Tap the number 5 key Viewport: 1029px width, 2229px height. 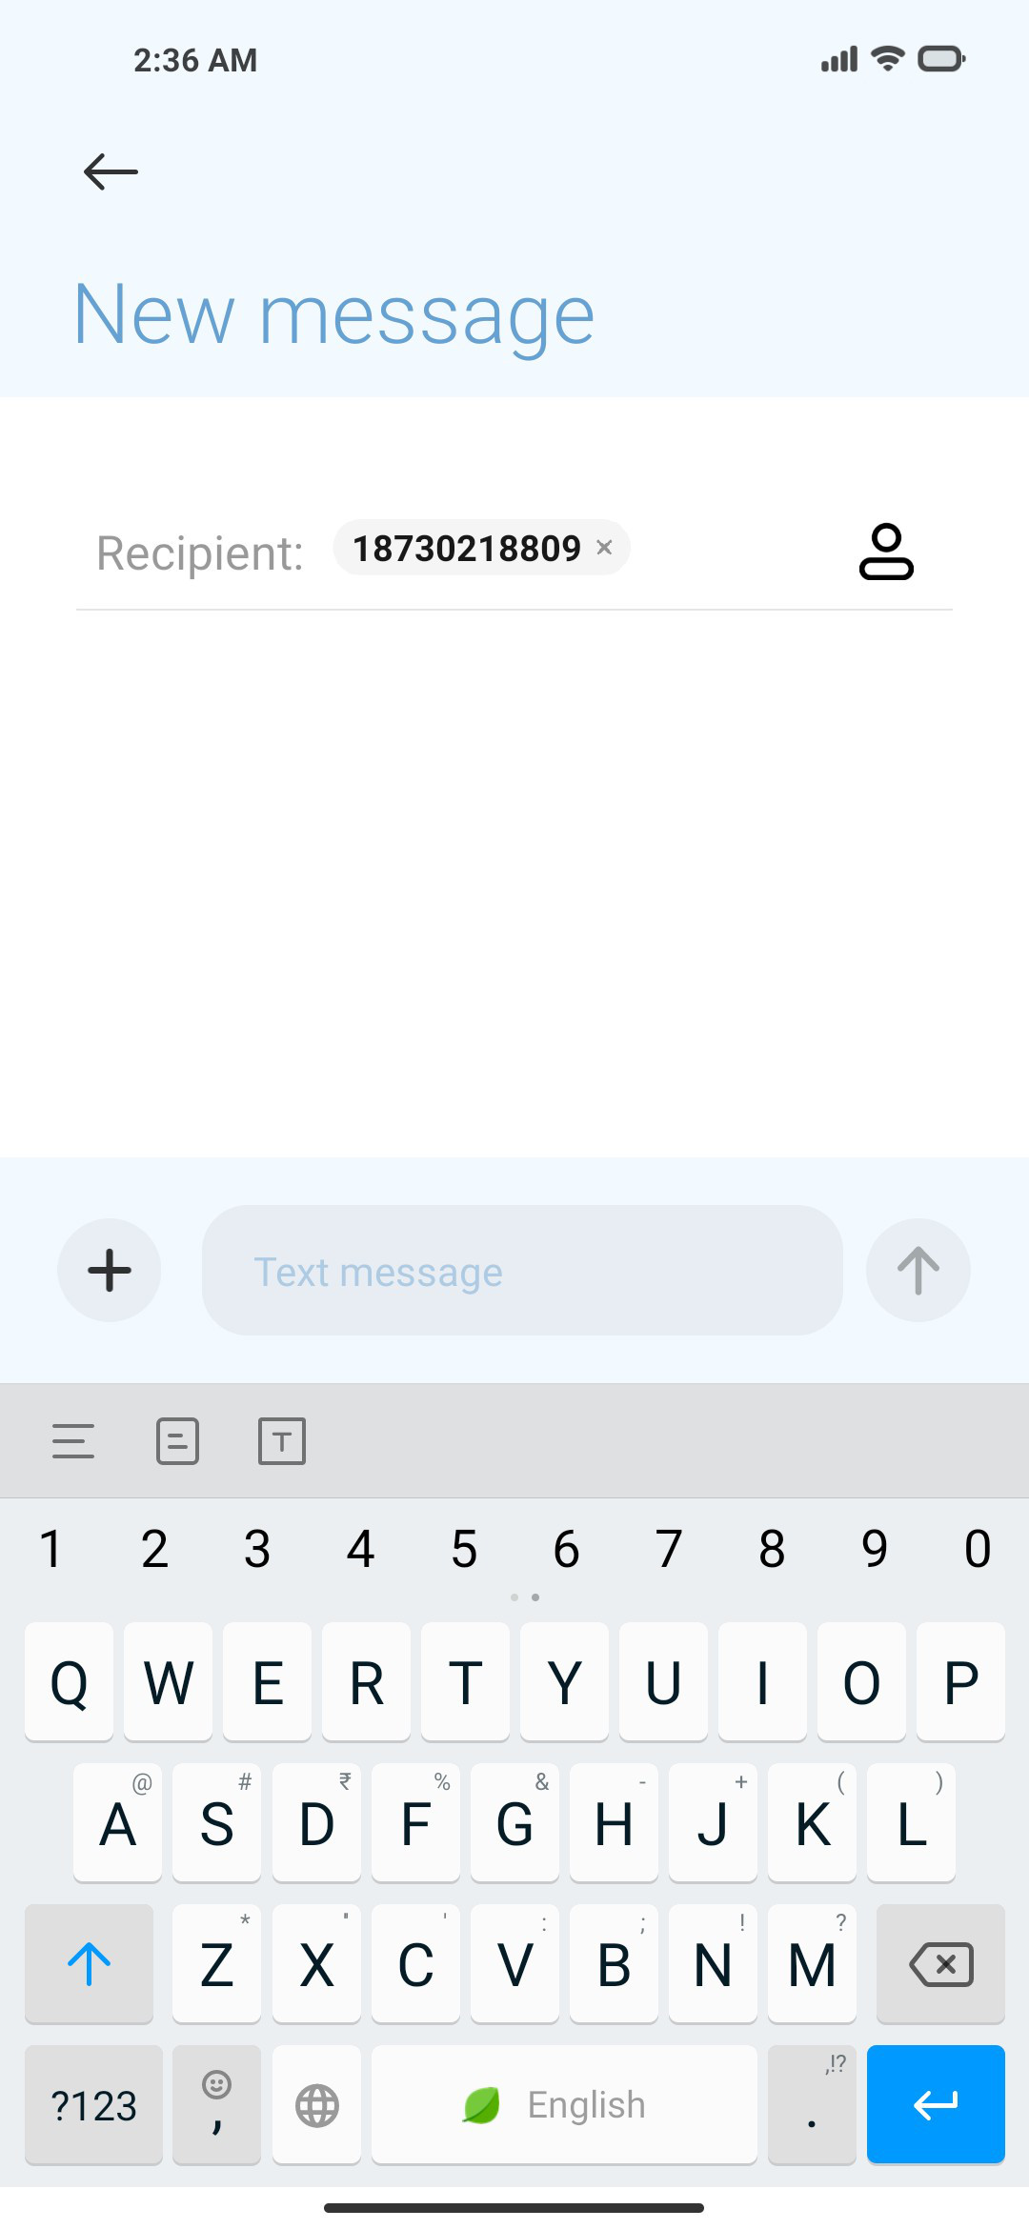(x=464, y=1549)
